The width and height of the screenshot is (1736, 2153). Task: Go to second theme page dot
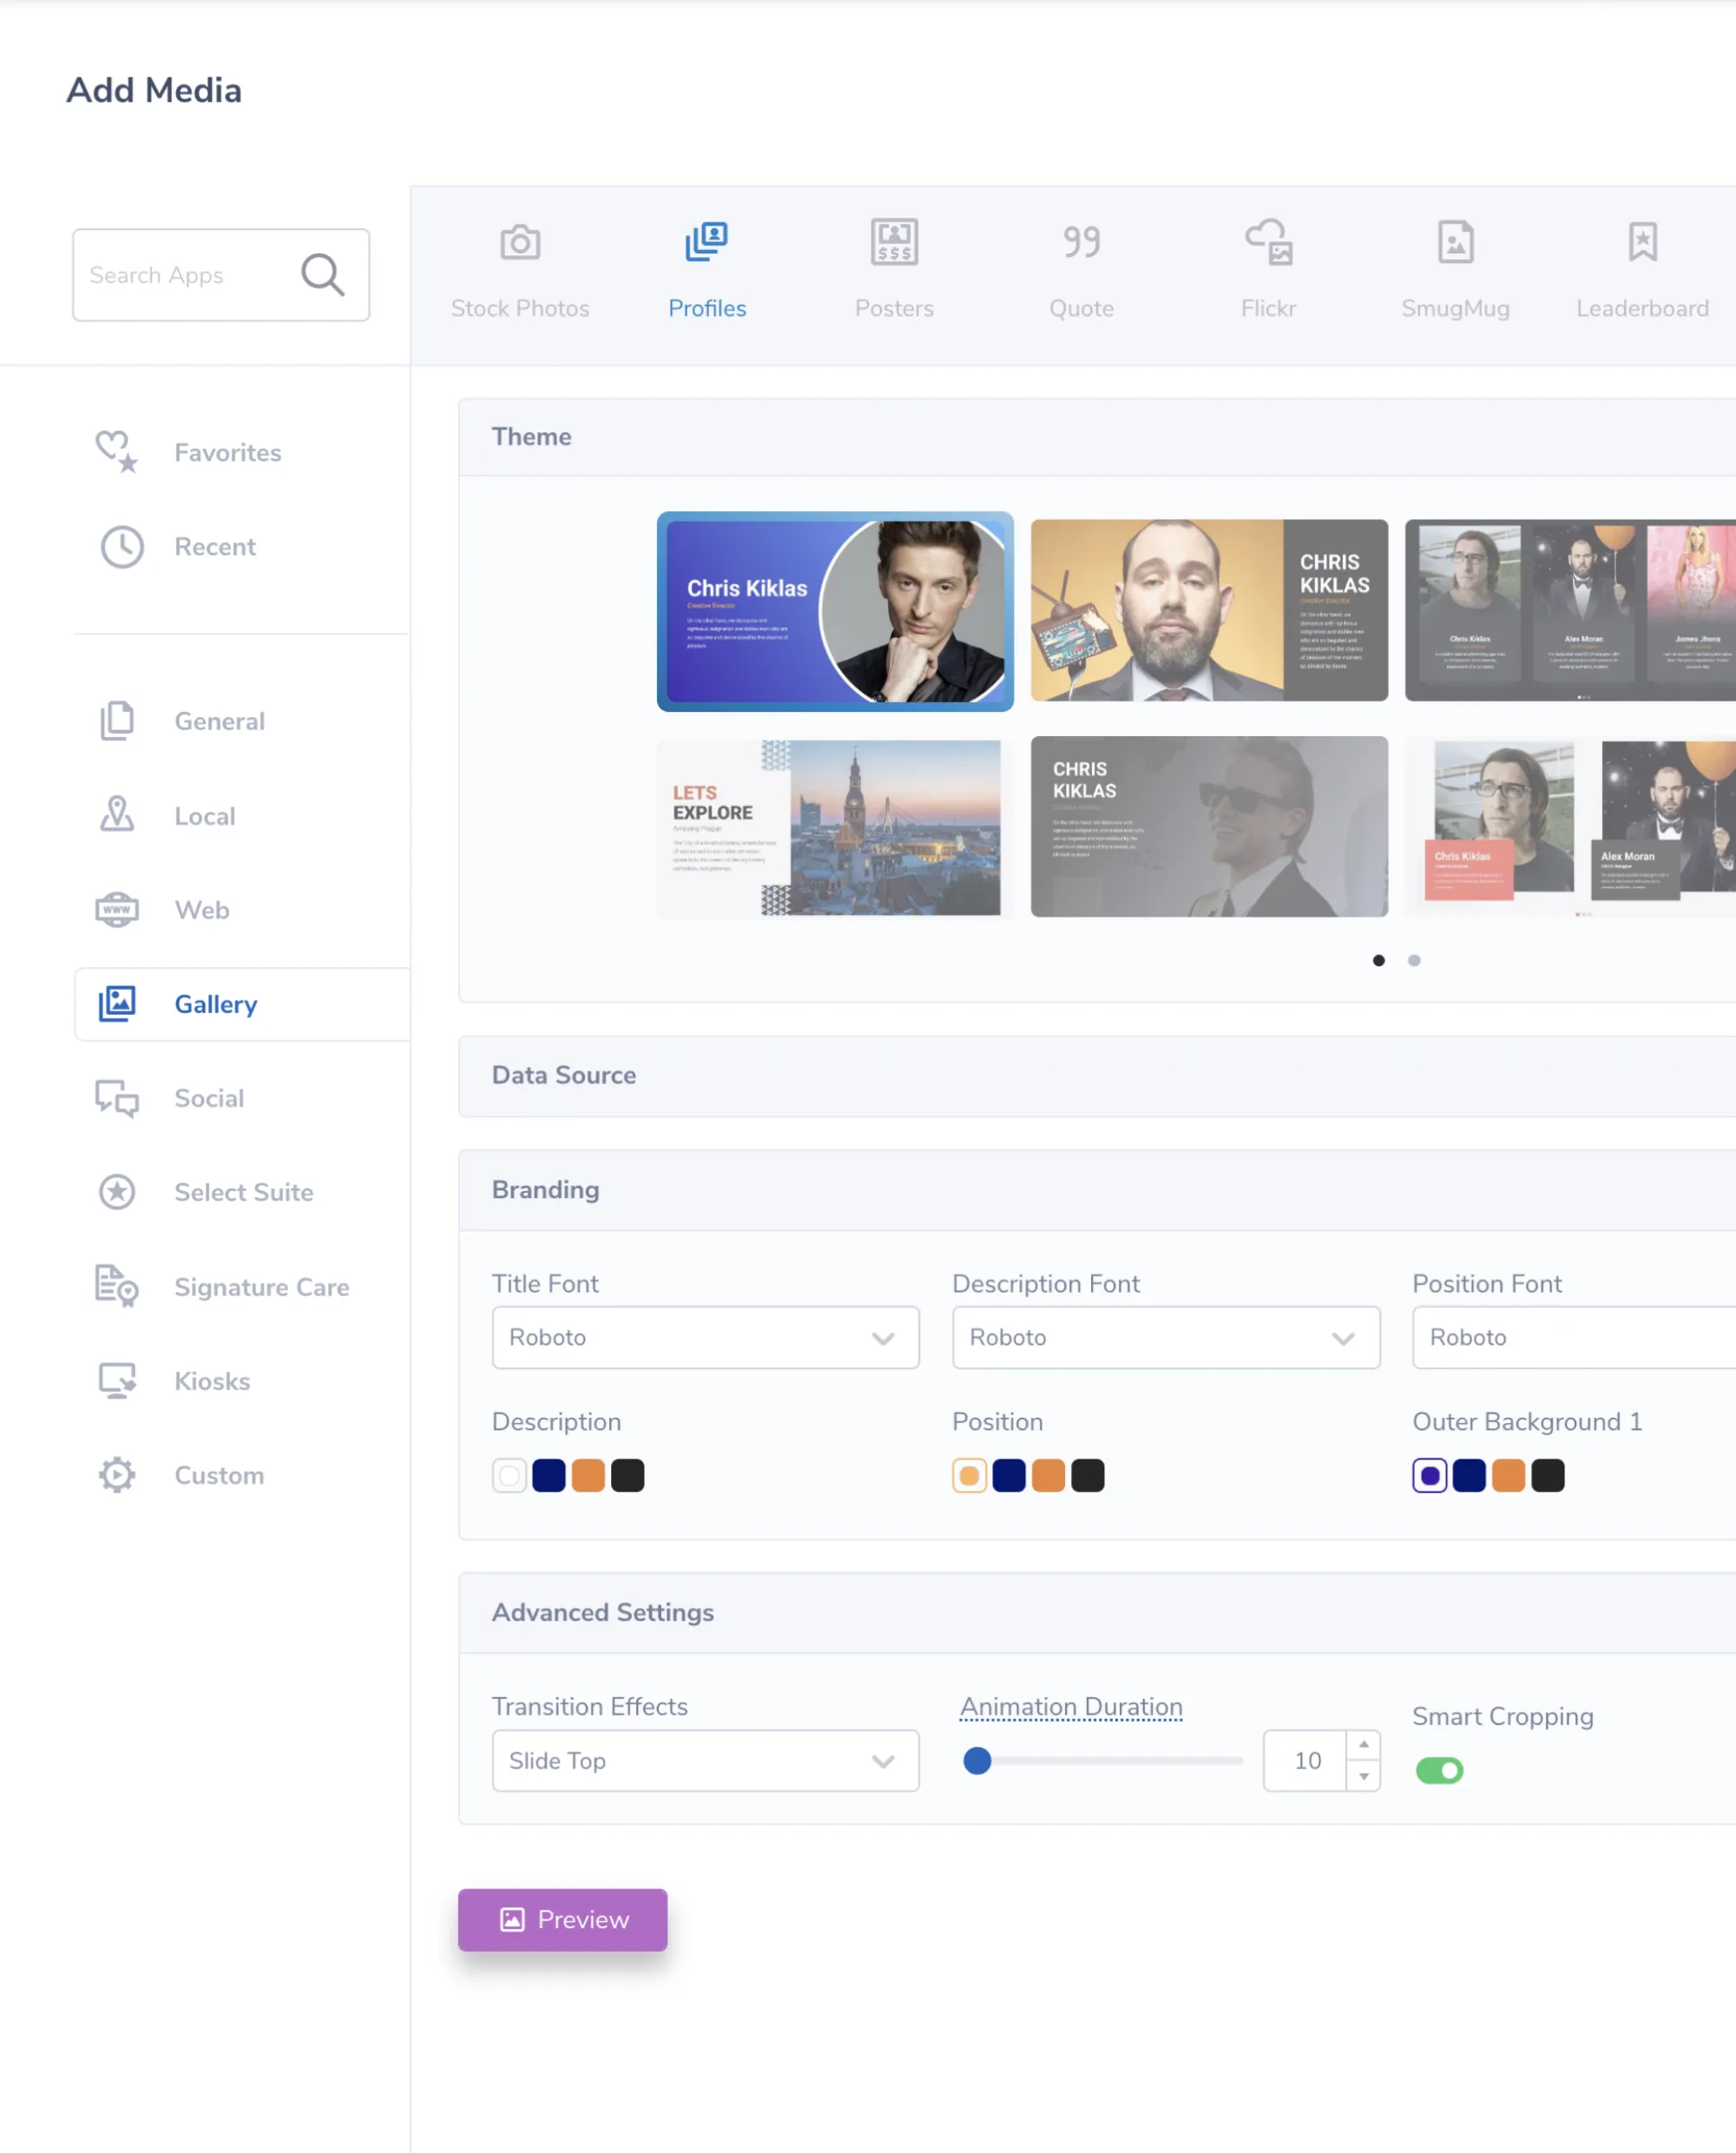1414,960
